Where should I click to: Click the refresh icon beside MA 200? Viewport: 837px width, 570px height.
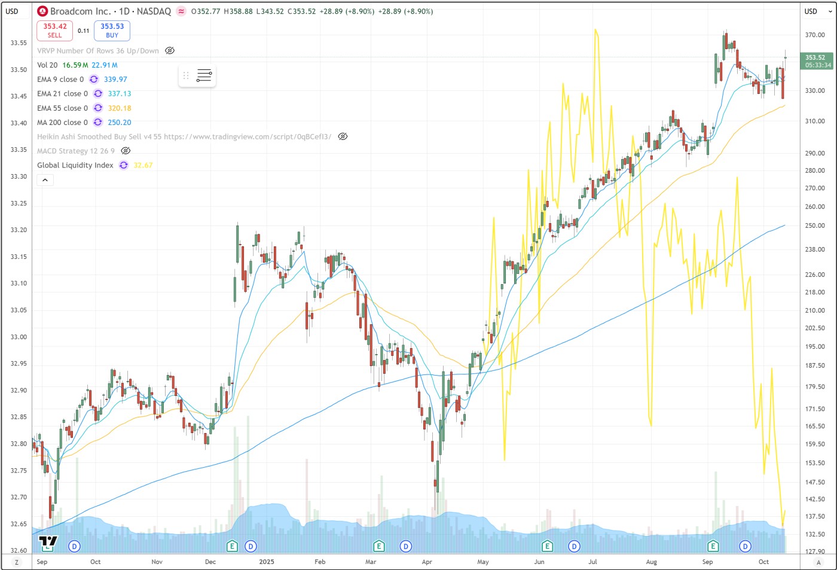[x=98, y=123]
